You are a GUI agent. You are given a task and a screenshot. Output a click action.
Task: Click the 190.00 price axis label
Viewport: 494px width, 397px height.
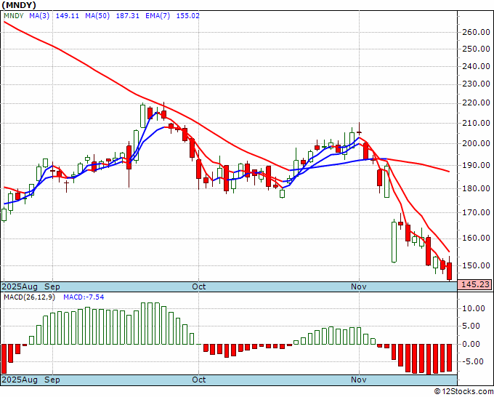476,165
